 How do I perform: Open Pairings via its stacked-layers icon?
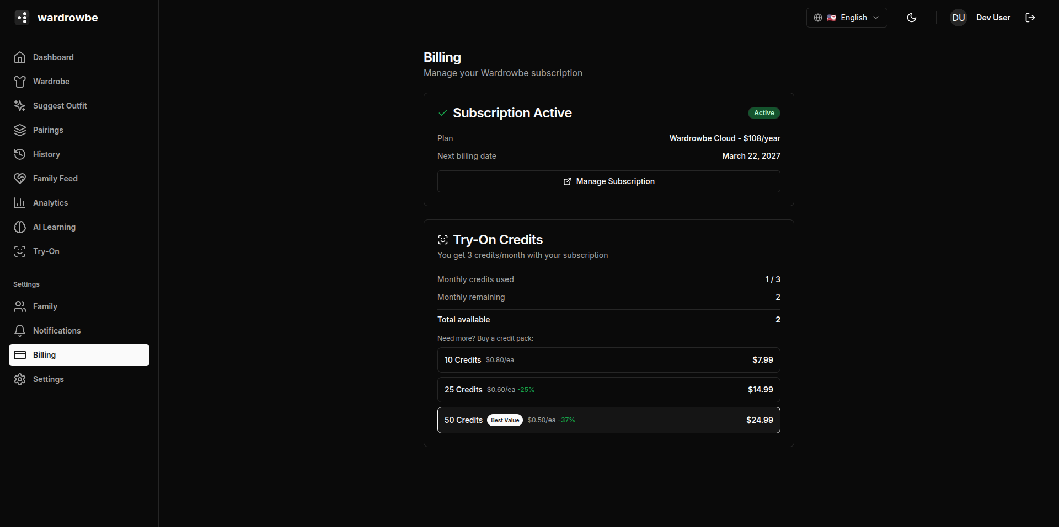20,130
